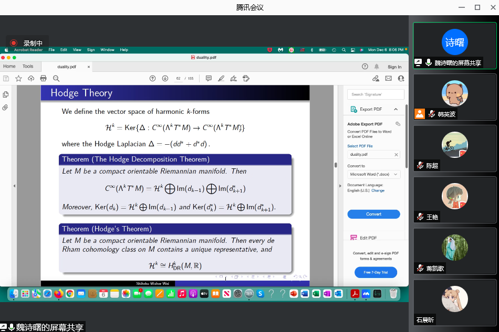Go to next page using down arrow
The height and width of the screenshot is (332, 499).
[x=165, y=78]
